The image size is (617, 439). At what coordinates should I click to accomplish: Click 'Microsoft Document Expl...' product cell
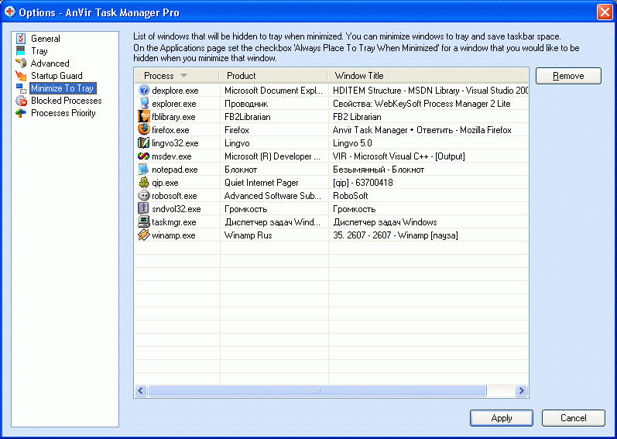pyautogui.click(x=273, y=90)
